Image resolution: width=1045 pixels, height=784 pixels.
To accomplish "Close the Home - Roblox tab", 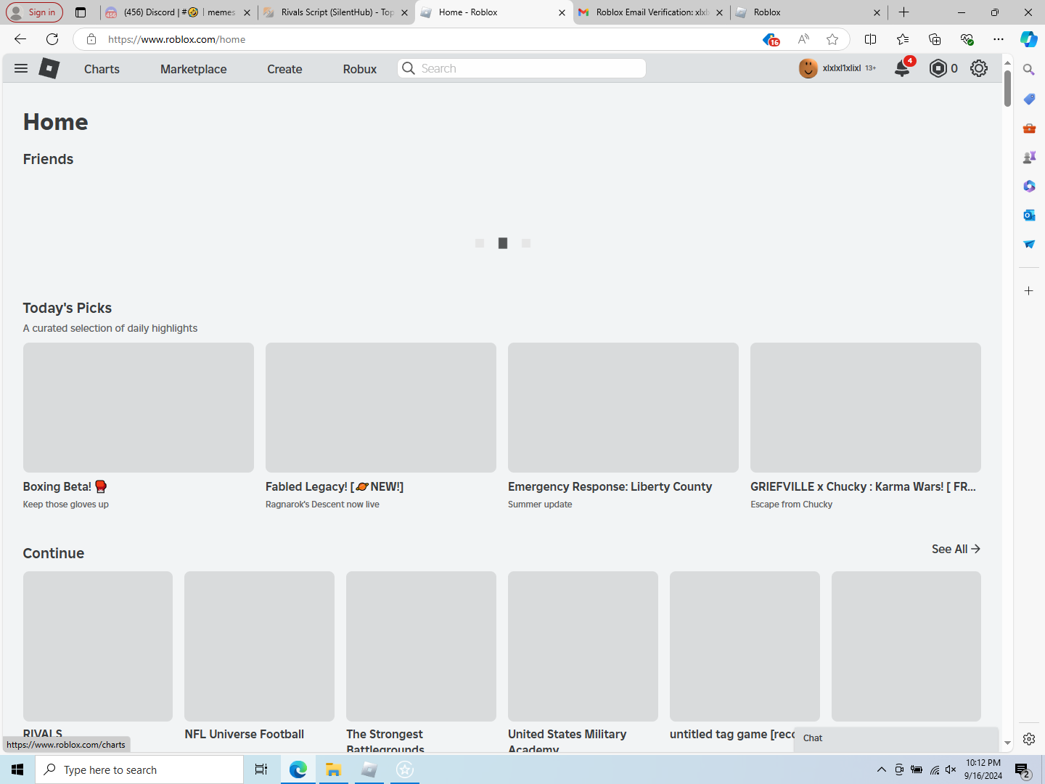I will (x=562, y=12).
